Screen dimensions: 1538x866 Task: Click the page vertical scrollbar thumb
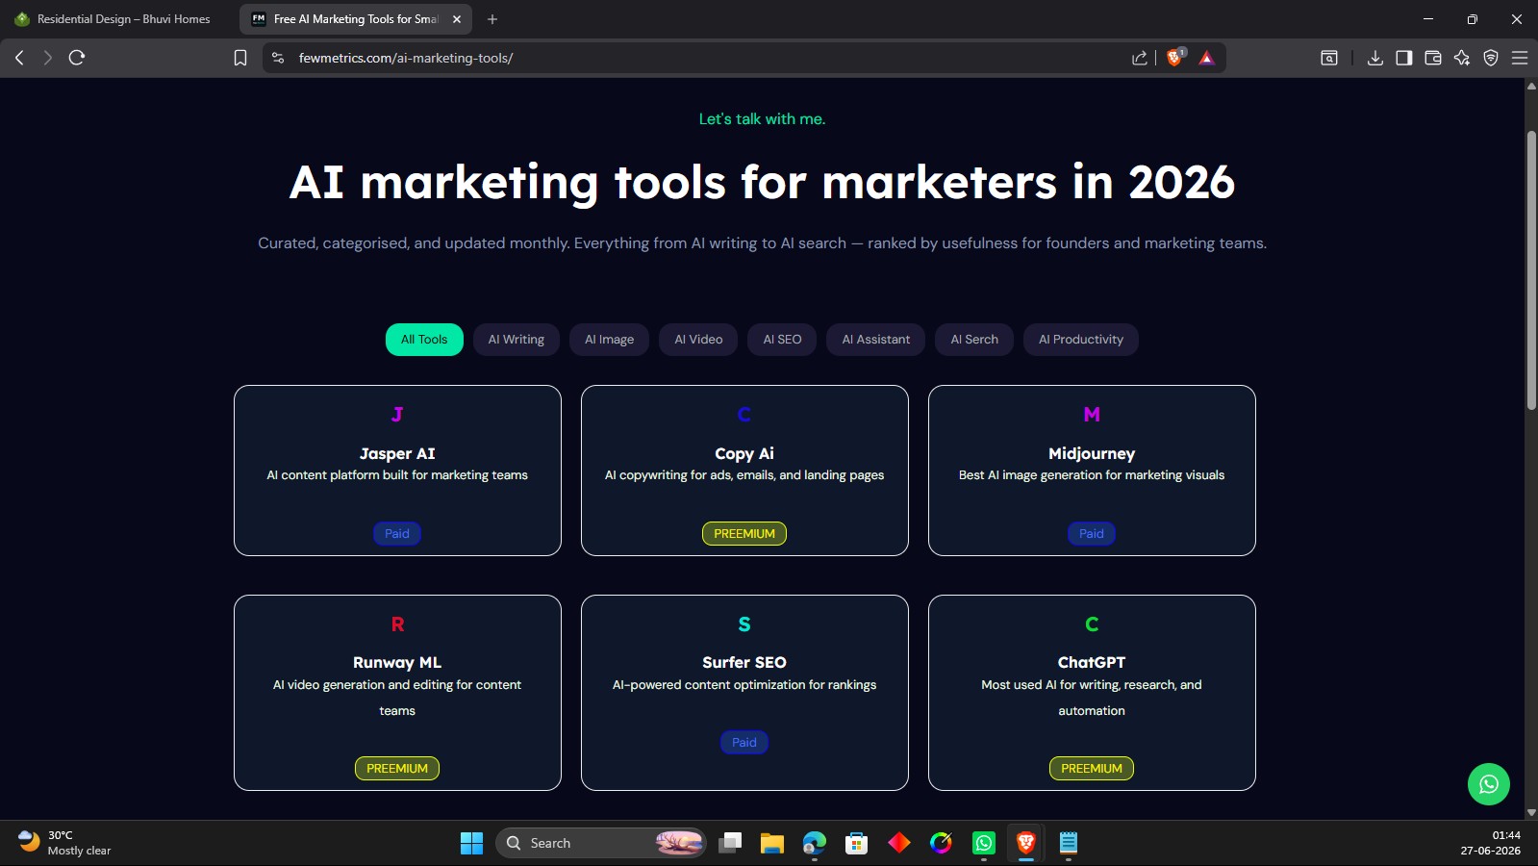(1531, 269)
